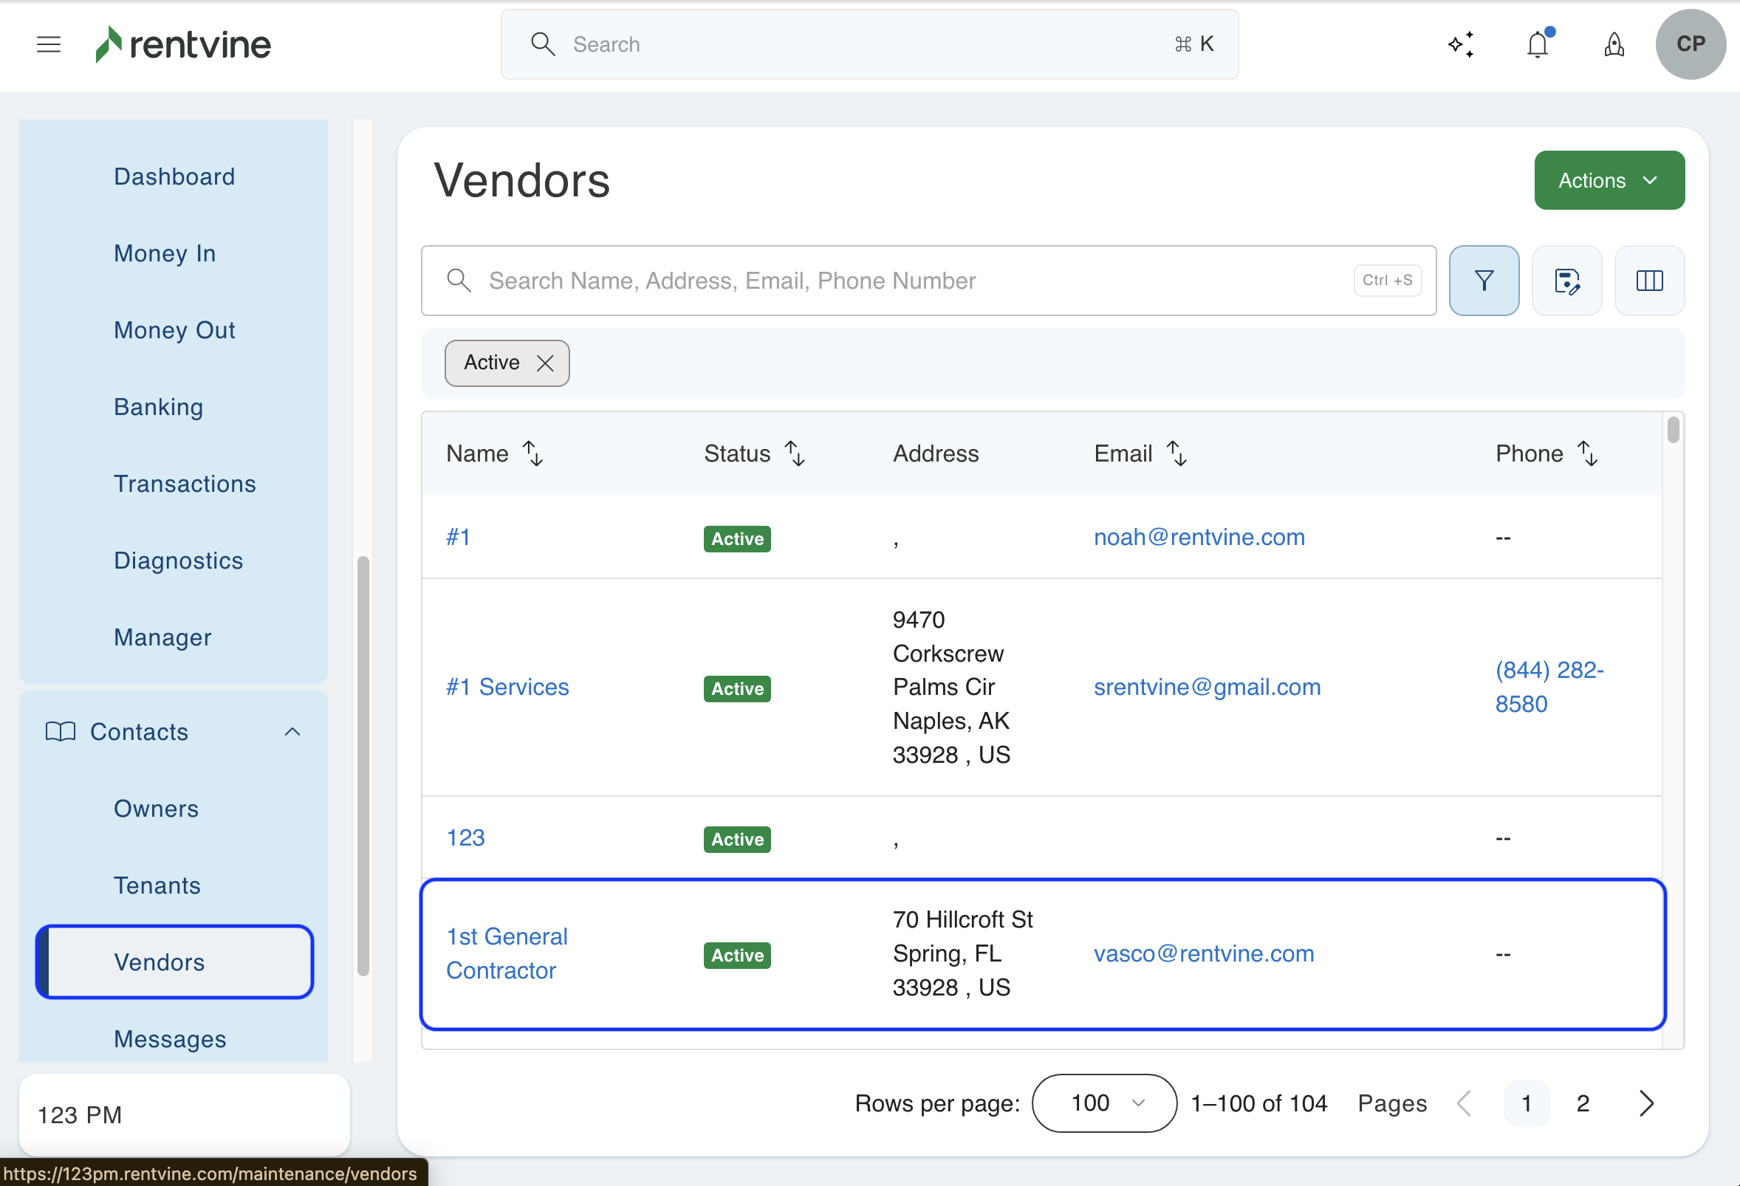This screenshot has width=1740, height=1186.
Task: Open the saved views edit icon
Action: point(1566,281)
